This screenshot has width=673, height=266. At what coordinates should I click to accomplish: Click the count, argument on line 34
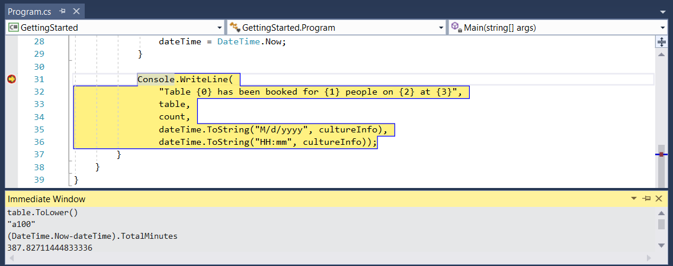click(x=175, y=116)
